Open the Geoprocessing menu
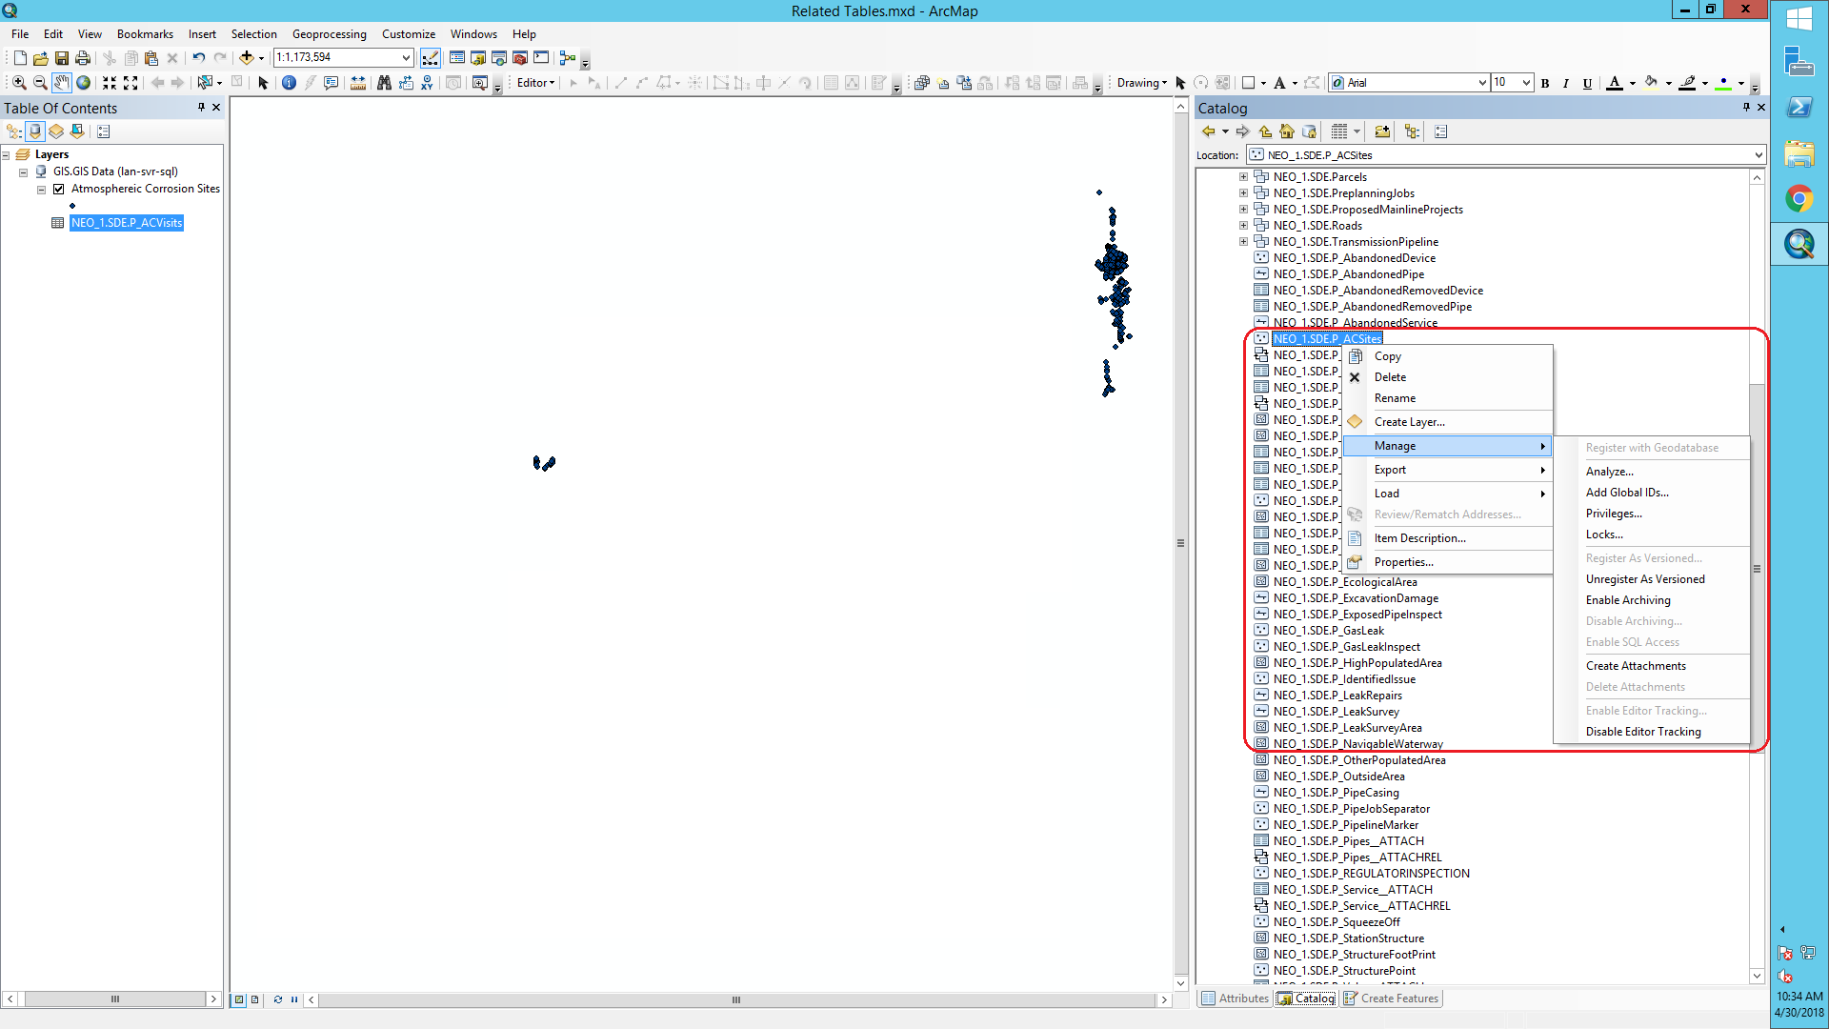Viewport: 1829px width, 1029px height. click(329, 34)
